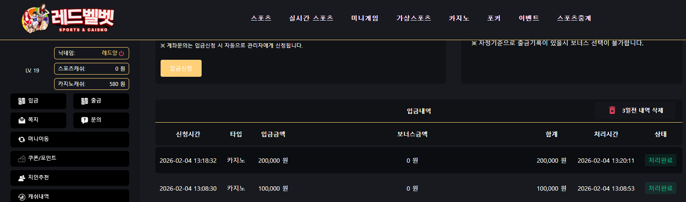Click the 머니이동 money transfer icon
Viewport: 686px width, 202px height.
pyautogui.click(x=22, y=139)
